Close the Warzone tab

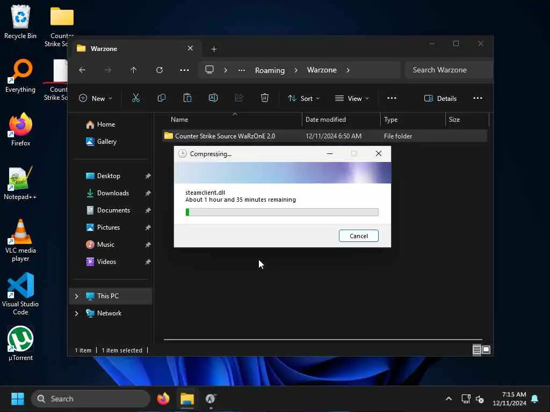pos(190,48)
